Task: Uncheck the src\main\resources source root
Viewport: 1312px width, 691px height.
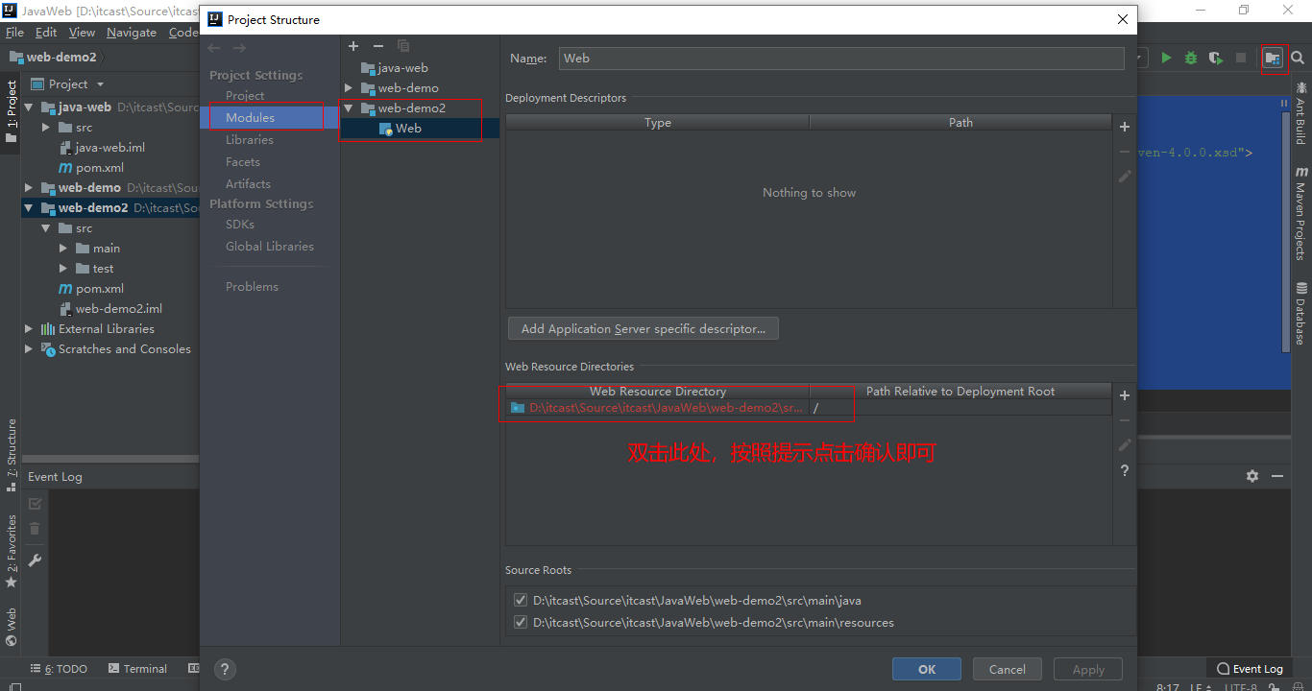Action: [x=521, y=623]
